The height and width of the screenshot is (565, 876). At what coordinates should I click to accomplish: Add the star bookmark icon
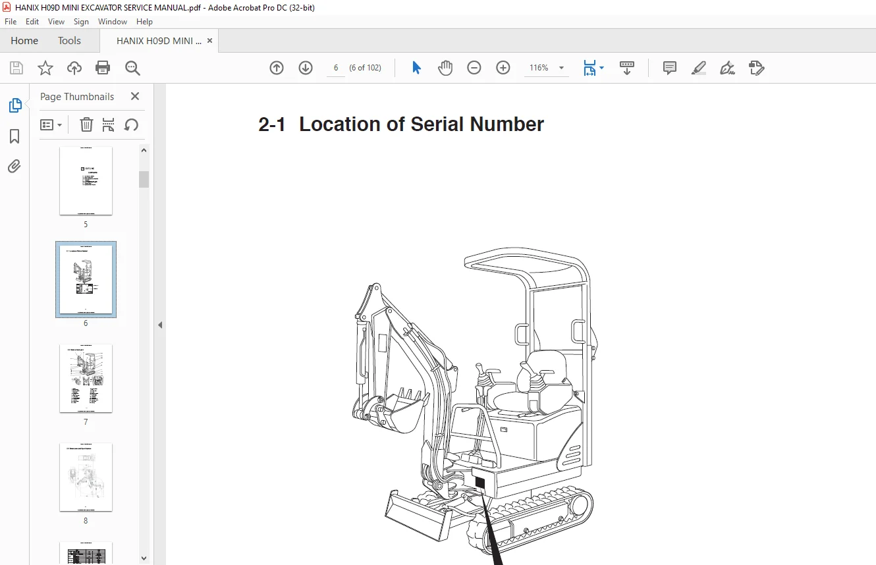(45, 68)
